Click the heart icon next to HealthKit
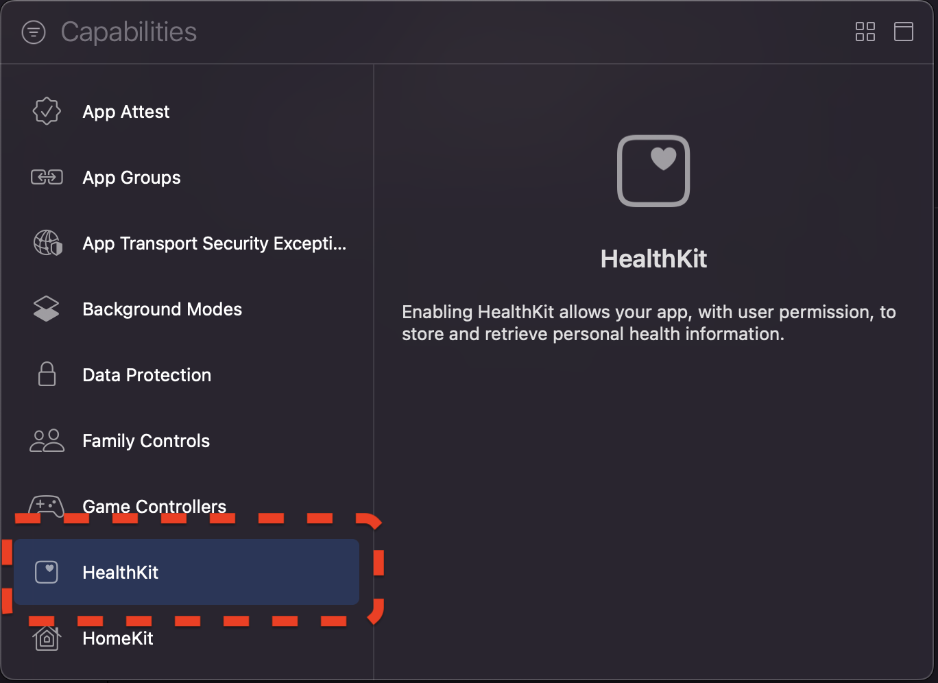 (x=46, y=571)
